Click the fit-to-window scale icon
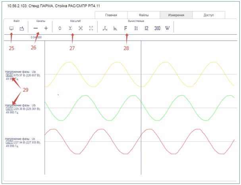Viewport: 241px width, 185px height. click(x=81, y=28)
